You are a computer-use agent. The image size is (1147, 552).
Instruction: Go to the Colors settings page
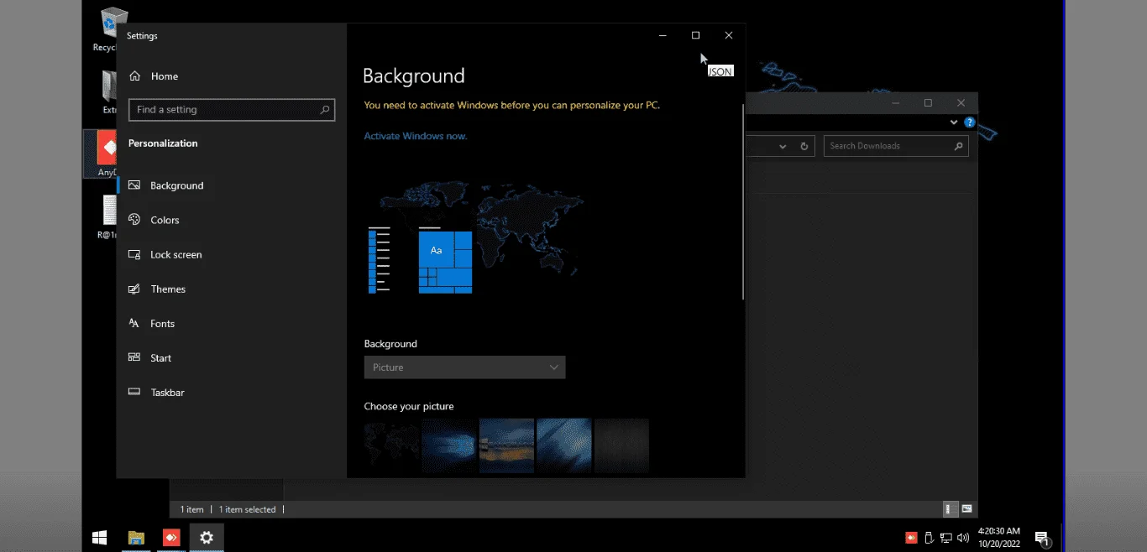(x=165, y=220)
